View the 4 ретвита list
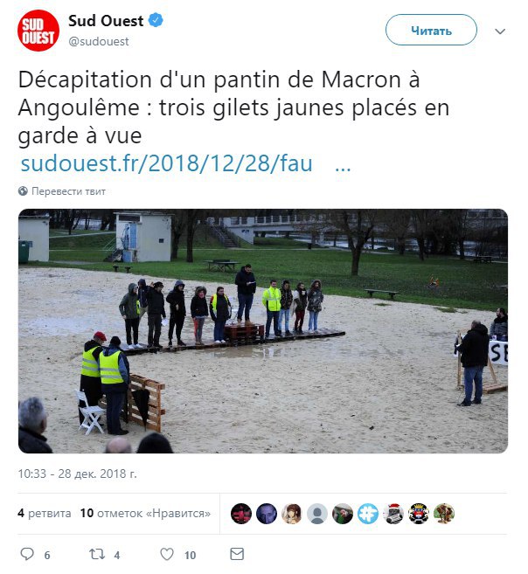The image size is (528, 574). (45, 513)
